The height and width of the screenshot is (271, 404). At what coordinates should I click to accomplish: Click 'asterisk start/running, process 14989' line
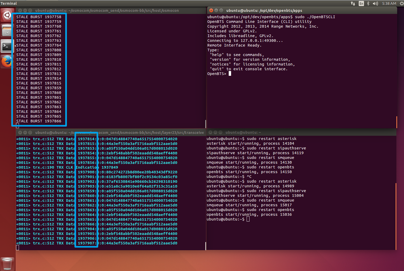click(x=250, y=186)
